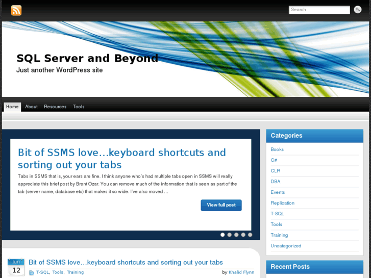The image size is (371, 278).
Task: Select the fifth slider dot
Action: point(250,235)
